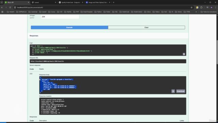Open Todos los marcadores folder
Image resolution: width=218 pixels, height=123 pixels.
[x=208, y=12]
